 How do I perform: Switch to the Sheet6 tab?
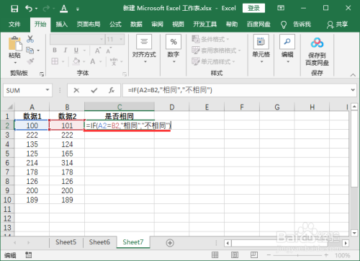[99, 242]
